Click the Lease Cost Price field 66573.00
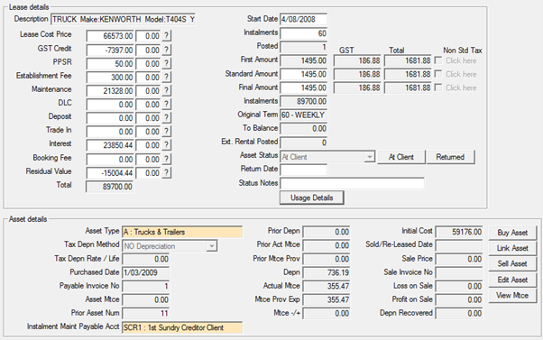Image resolution: width=543 pixels, height=340 pixels. point(110,36)
